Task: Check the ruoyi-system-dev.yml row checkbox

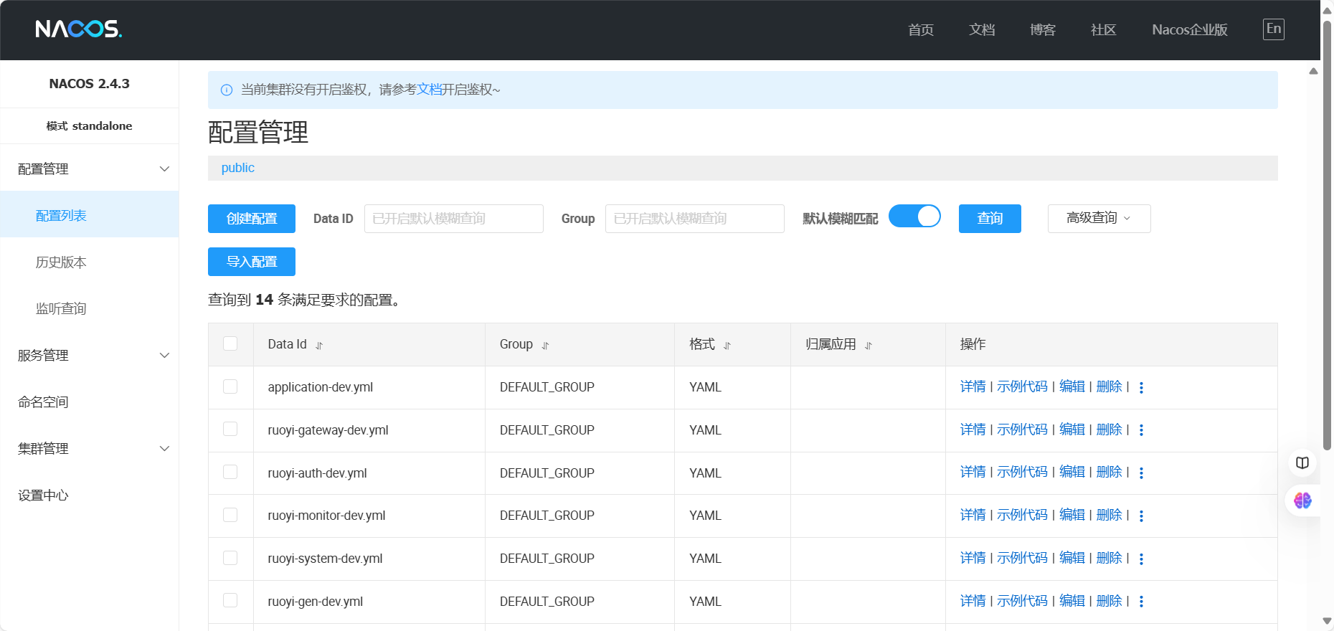Action: click(230, 558)
